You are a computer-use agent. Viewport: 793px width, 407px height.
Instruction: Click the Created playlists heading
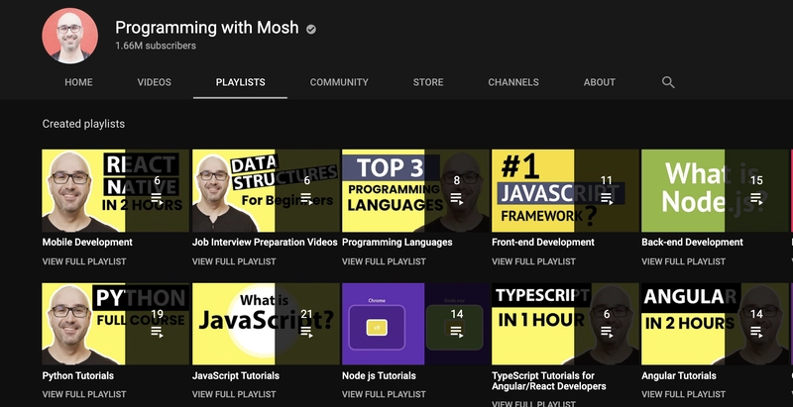[83, 124]
